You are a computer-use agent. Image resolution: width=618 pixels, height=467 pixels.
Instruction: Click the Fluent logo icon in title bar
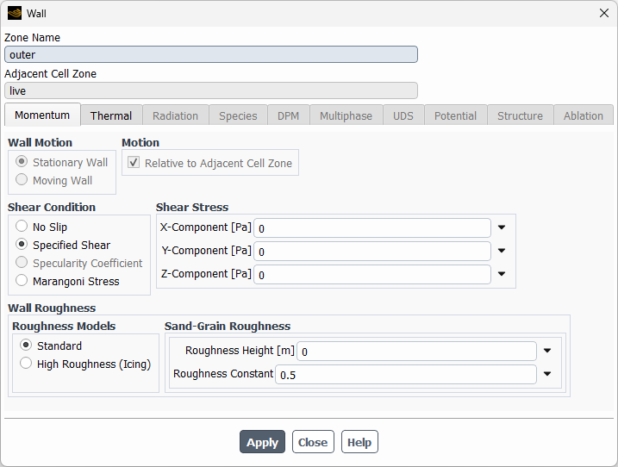(x=14, y=13)
